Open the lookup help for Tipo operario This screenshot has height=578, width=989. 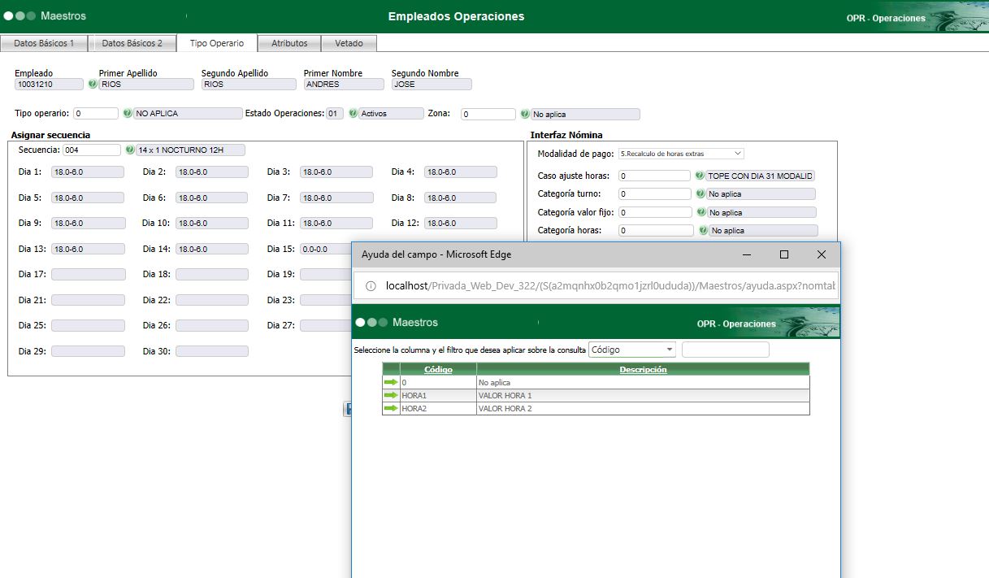pyautogui.click(x=127, y=114)
